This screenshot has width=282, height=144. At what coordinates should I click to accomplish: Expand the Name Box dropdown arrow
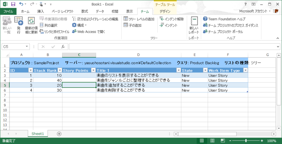click(x=27, y=47)
